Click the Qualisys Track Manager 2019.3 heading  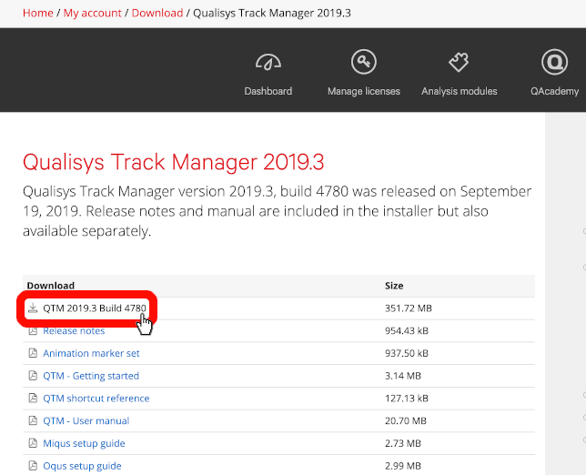pos(174,162)
